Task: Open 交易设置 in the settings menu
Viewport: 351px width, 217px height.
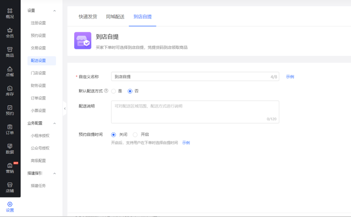Action: (x=39, y=48)
